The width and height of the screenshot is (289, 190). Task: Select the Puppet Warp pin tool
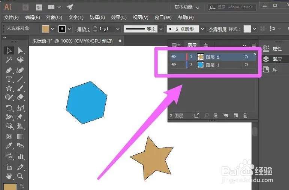coord(20,117)
